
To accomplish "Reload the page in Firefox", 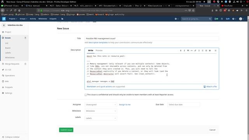I will 15,10.
